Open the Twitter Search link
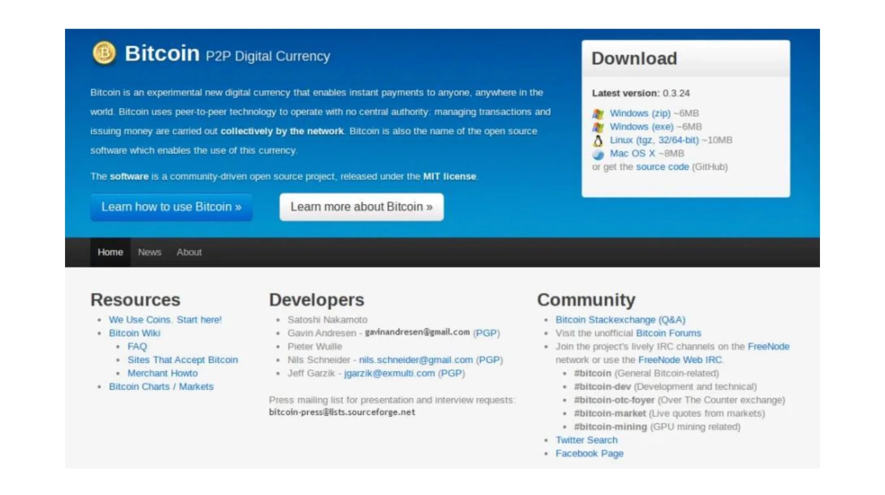The height and width of the screenshot is (495, 885). (586, 440)
